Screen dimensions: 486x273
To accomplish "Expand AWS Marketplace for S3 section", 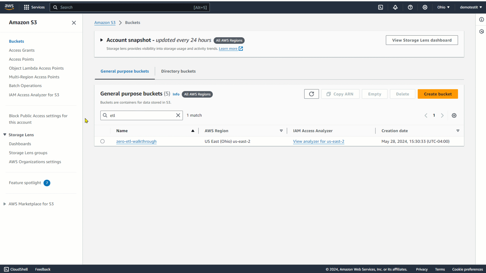I will pos(5,204).
